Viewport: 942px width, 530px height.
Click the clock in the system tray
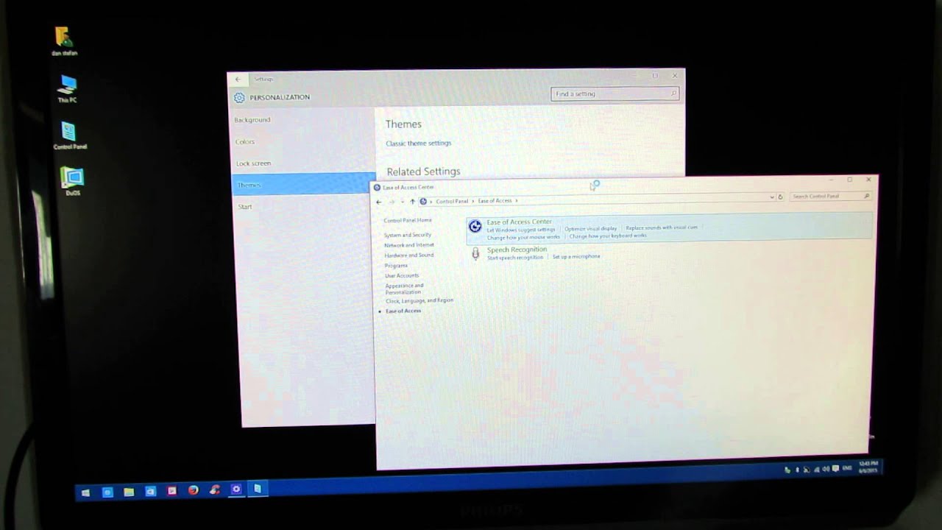point(868,467)
